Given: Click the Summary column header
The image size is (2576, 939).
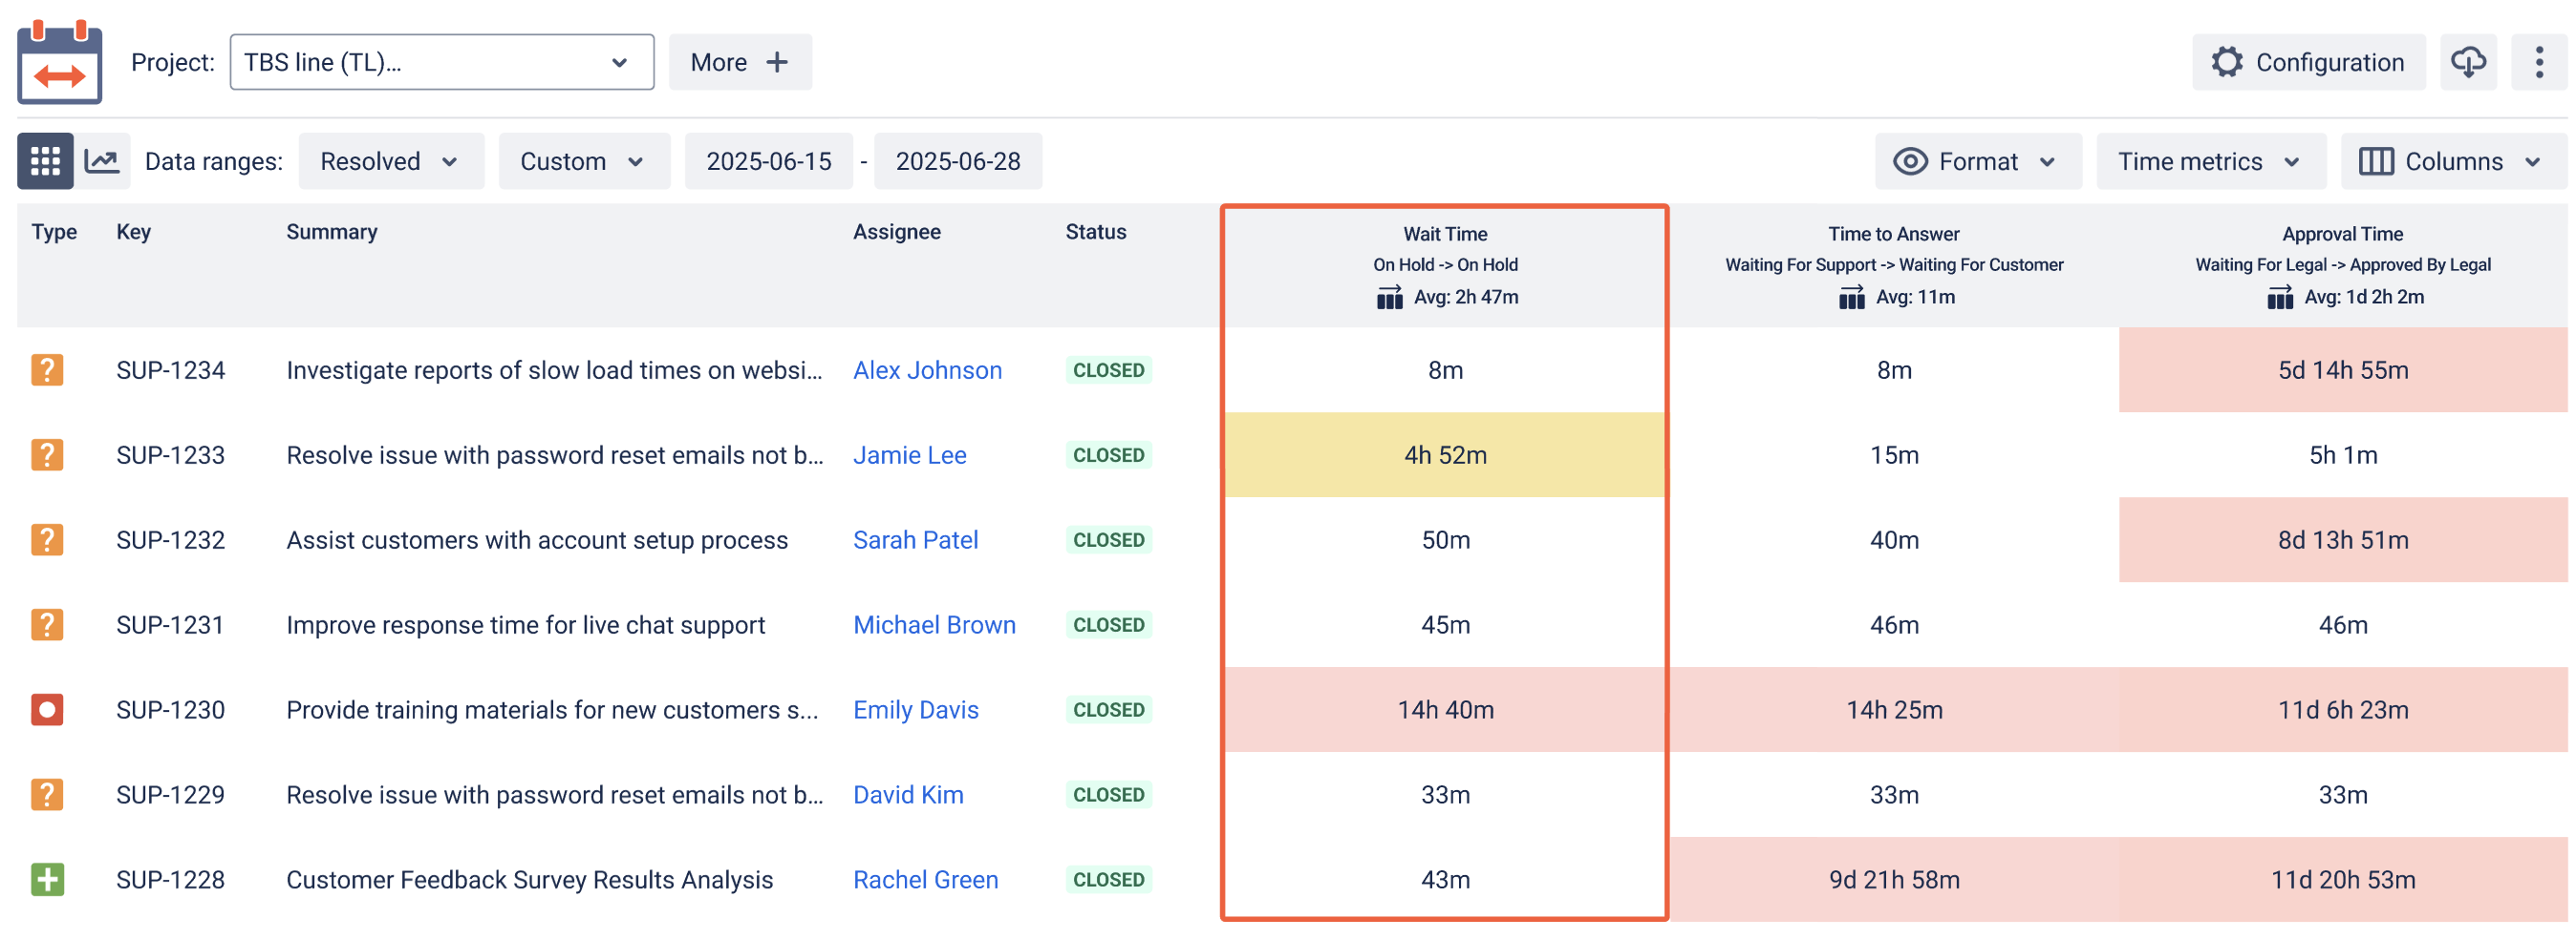Looking at the screenshot, I should (331, 232).
